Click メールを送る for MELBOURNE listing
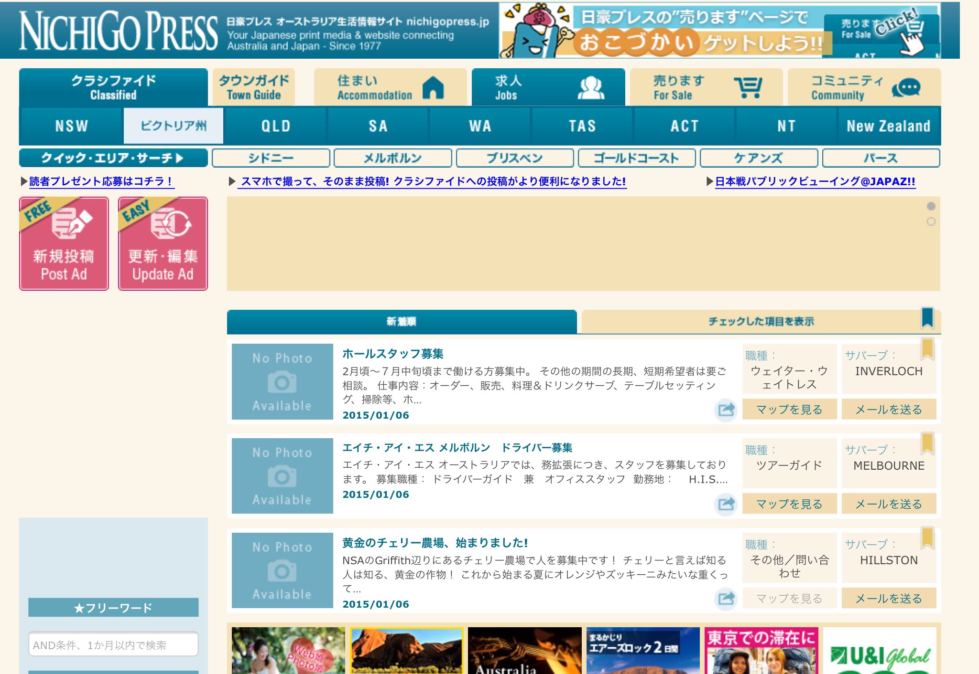The width and height of the screenshot is (979, 674). point(888,504)
